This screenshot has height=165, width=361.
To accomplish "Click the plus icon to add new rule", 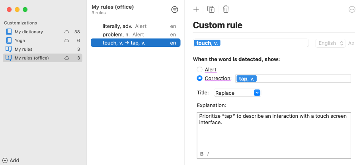I will pyautogui.click(x=196, y=10).
